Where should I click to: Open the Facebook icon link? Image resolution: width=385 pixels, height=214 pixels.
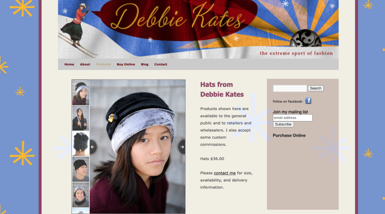coord(308,101)
